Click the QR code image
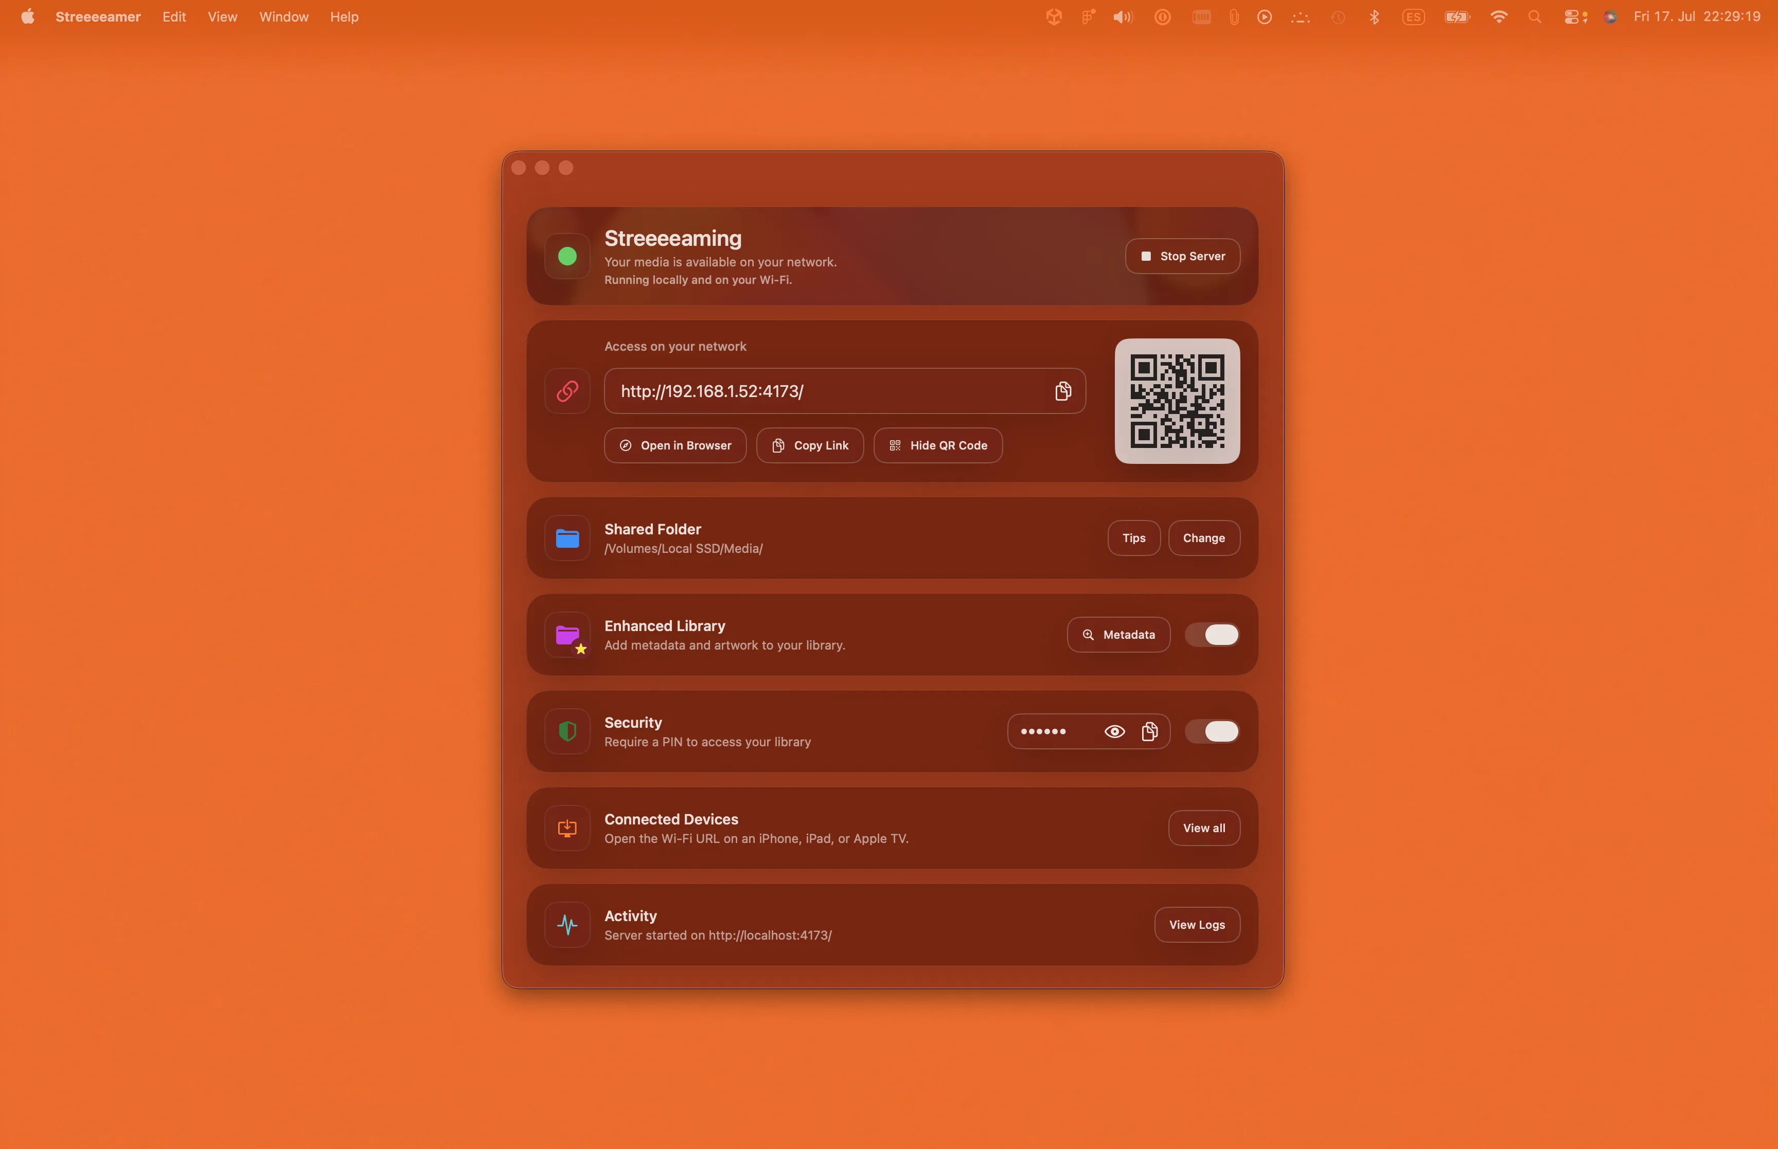The image size is (1778, 1149). (1177, 401)
